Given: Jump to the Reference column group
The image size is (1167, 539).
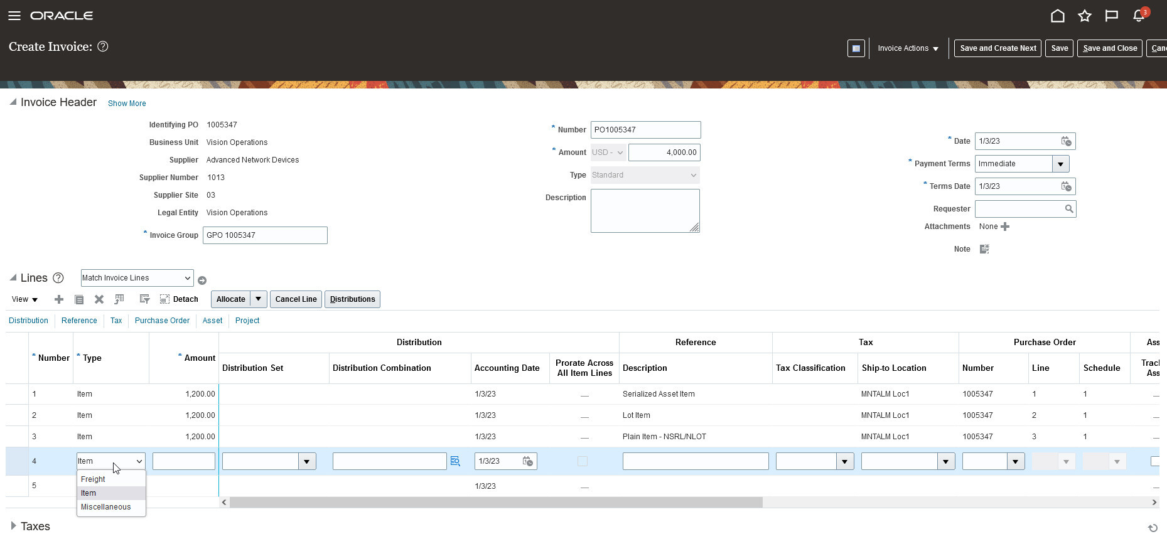Looking at the screenshot, I should (79, 321).
